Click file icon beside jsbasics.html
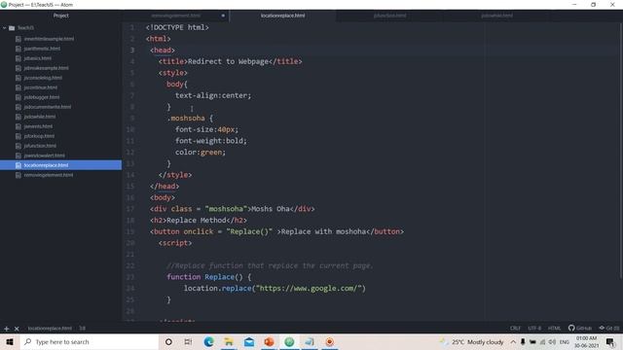Viewport: 623px width, 350px height. pyautogui.click(x=18, y=58)
